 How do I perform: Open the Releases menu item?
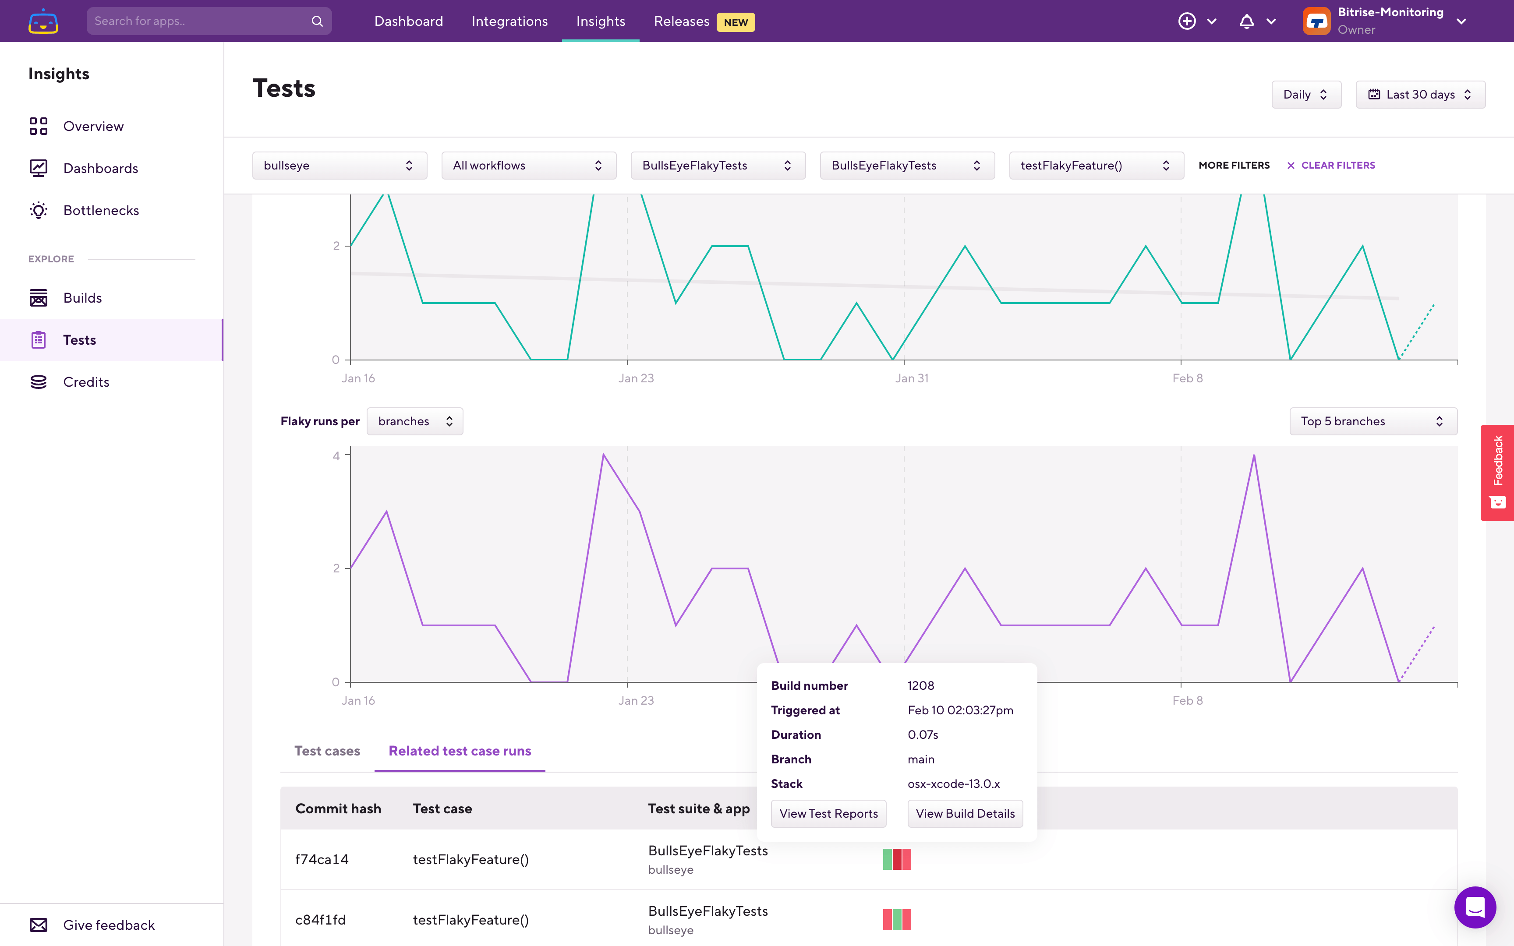681,21
